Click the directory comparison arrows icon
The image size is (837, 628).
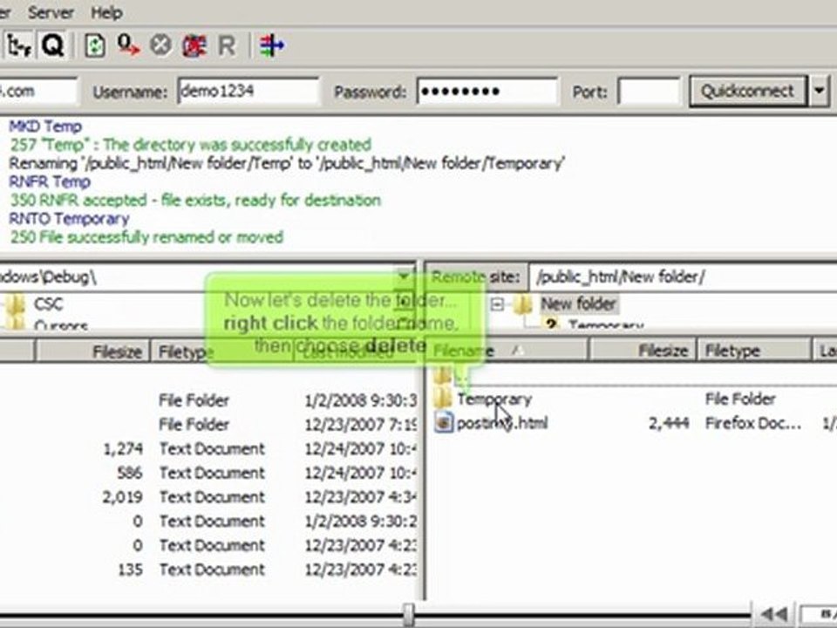272,45
